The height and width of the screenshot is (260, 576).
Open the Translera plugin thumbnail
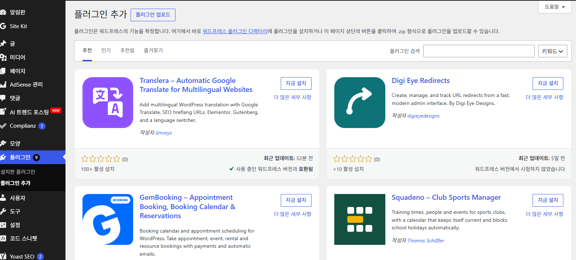(x=108, y=102)
